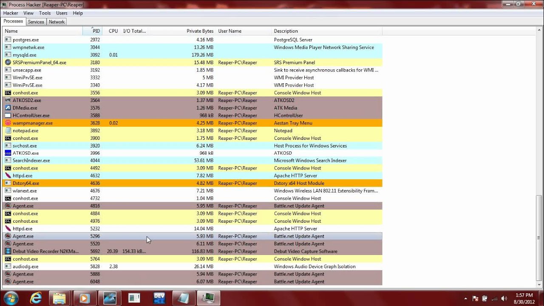Image resolution: width=544 pixels, height=306 pixels.
Task: Click the mysqld.exe process icon
Action: click(x=8, y=55)
